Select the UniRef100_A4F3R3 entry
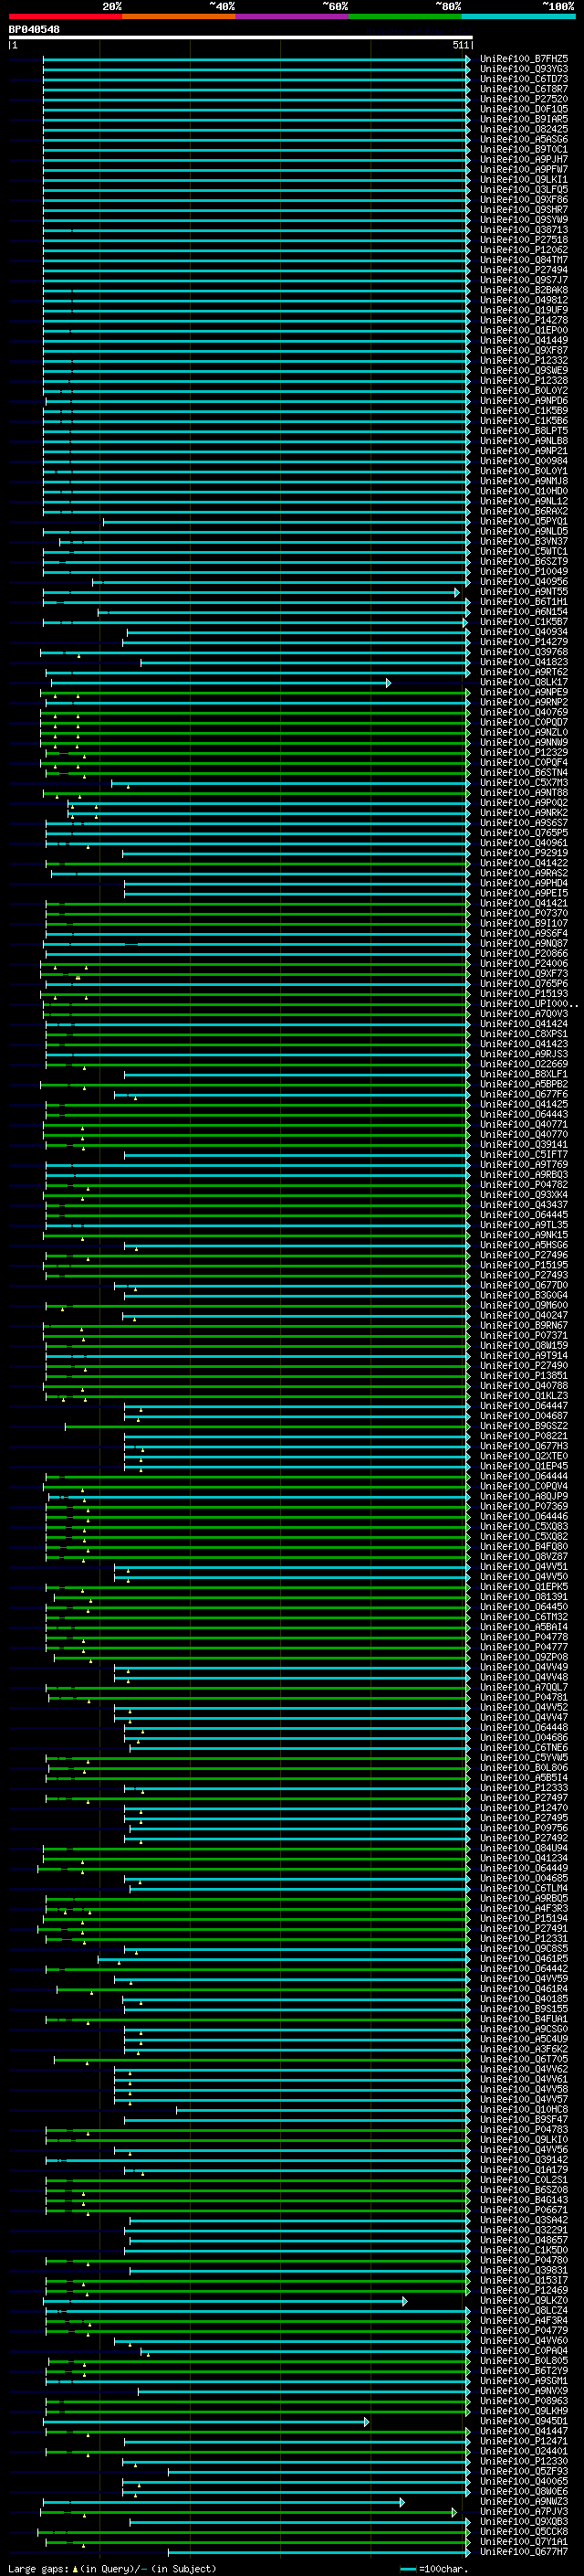Screen dimensions: 584x2576 click(524, 1908)
